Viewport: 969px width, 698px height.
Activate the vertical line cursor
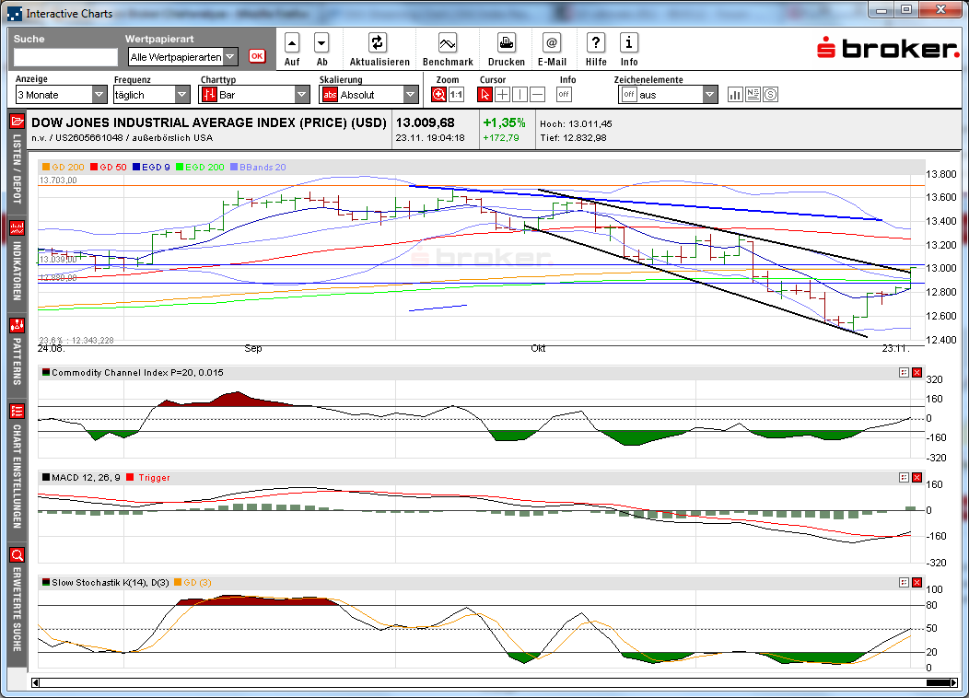tap(520, 93)
